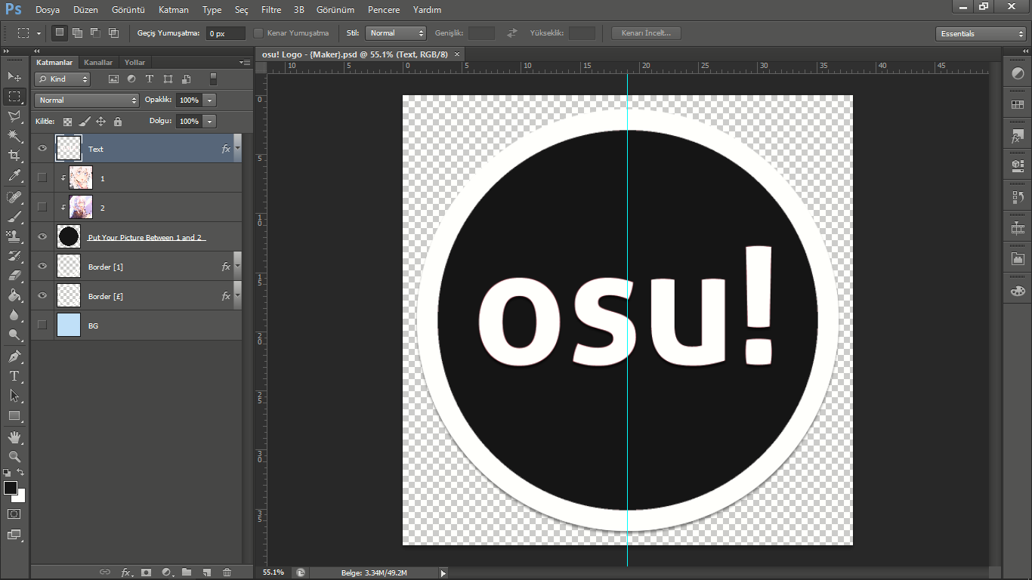This screenshot has width=1032, height=580.
Task: Enable the Kenar Yumuşatma checkbox
Action: click(x=258, y=33)
